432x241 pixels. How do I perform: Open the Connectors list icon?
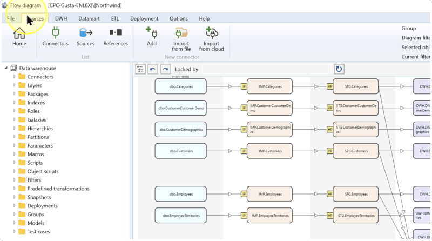pos(56,33)
